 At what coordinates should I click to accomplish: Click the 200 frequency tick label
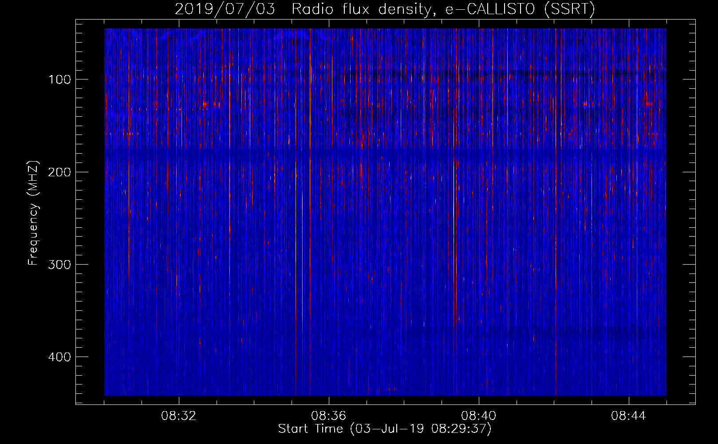point(59,172)
